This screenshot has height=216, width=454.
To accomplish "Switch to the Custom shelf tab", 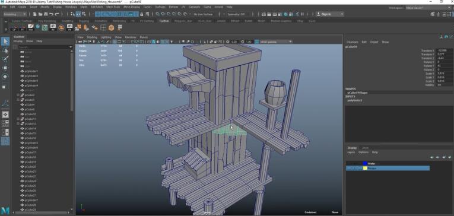I will [164, 21].
